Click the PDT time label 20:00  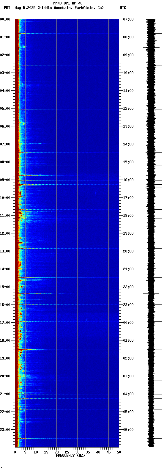(x=5, y=376)
